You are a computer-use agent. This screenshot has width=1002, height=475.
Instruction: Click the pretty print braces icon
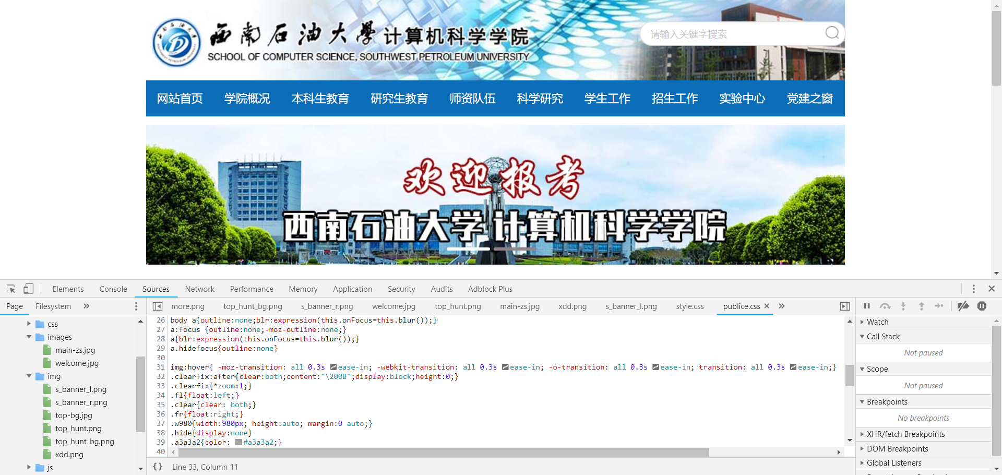158,467
